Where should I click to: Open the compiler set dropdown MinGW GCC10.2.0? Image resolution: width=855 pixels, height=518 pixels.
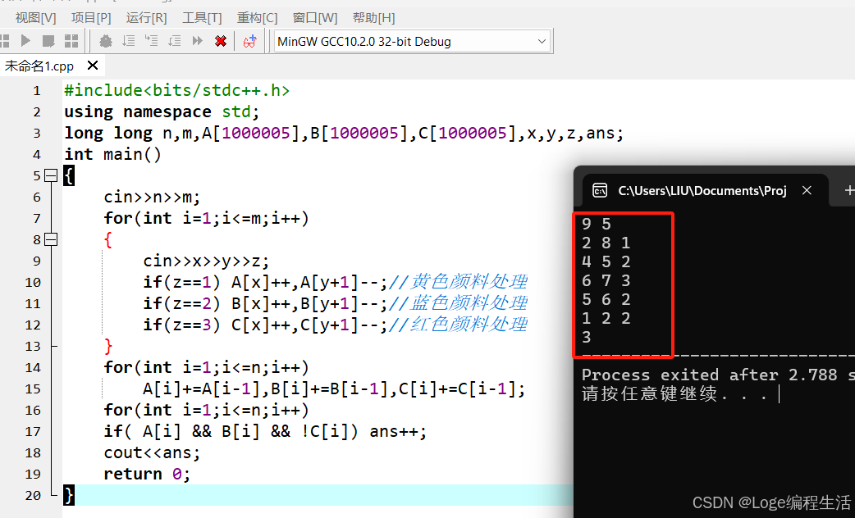(412, 42)
